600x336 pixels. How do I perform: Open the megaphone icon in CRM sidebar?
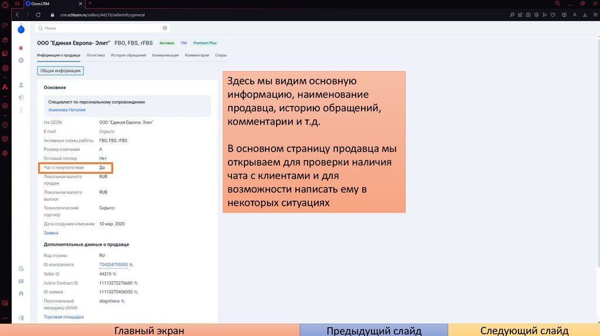click(21, 98)
